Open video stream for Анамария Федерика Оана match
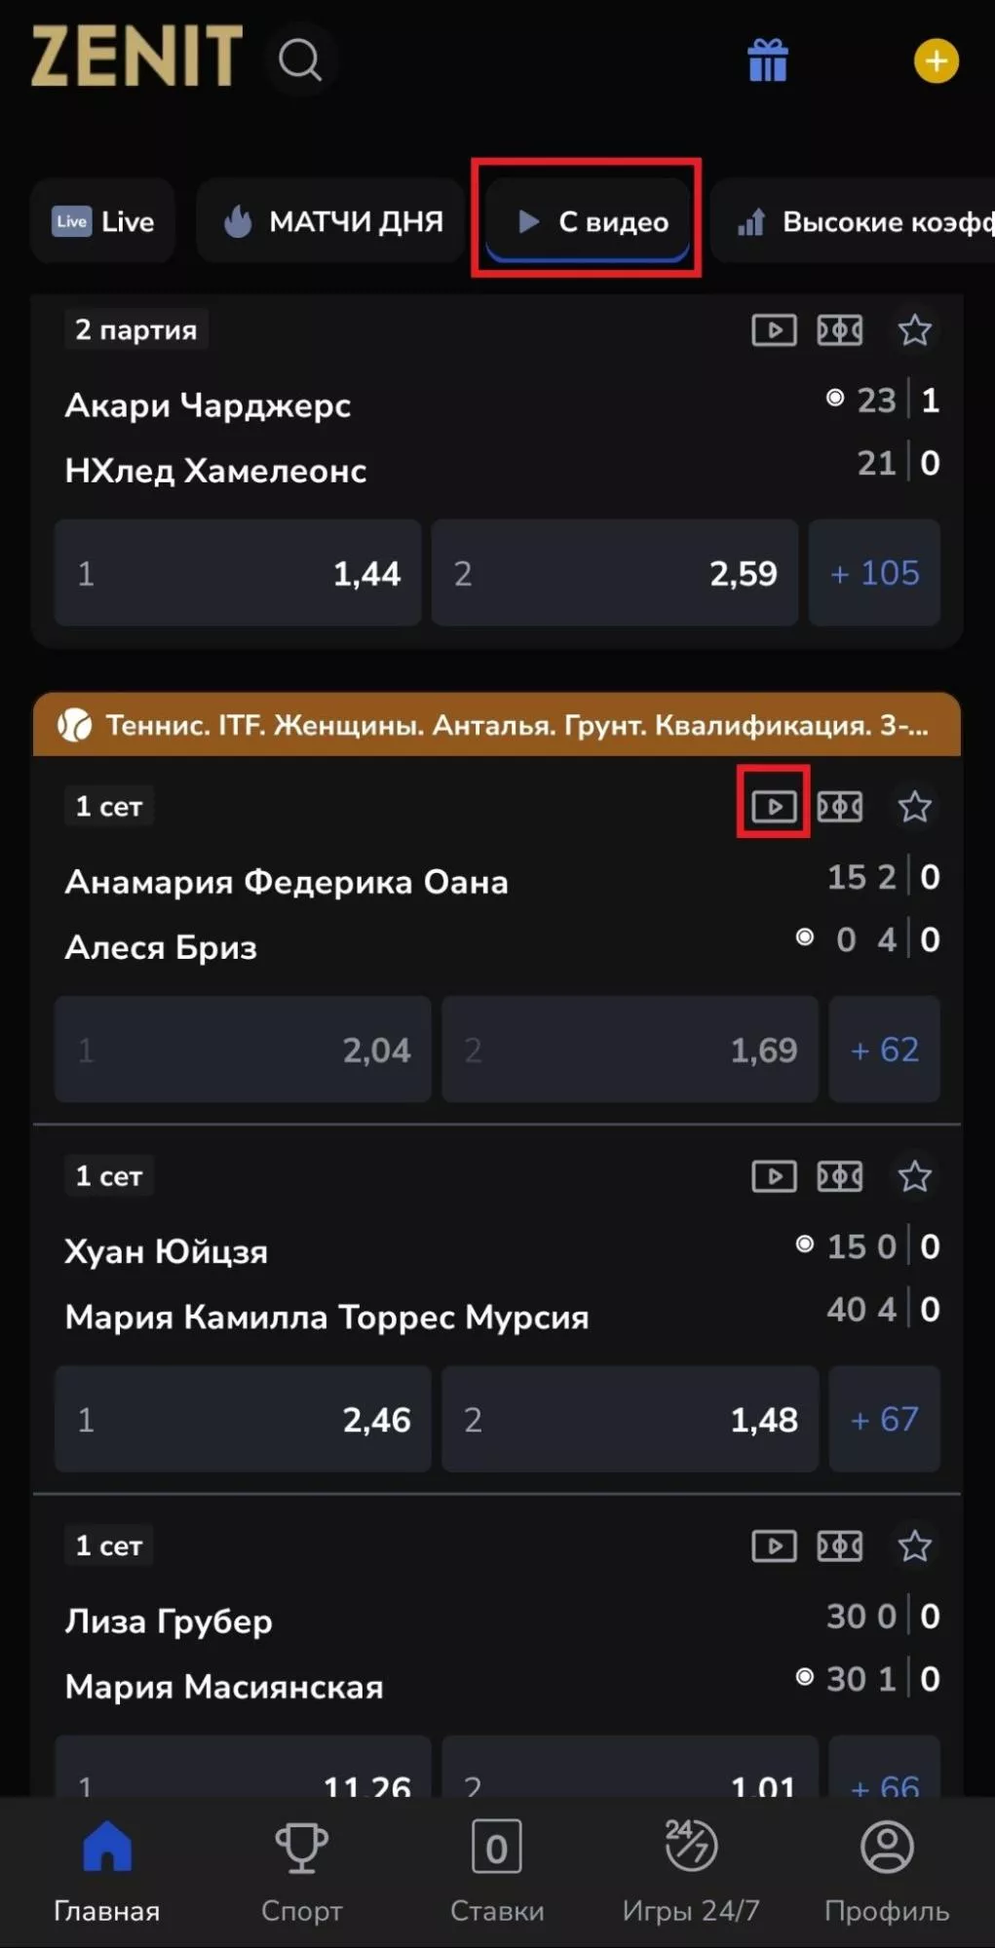995x1948 pixels. [774, 807]
